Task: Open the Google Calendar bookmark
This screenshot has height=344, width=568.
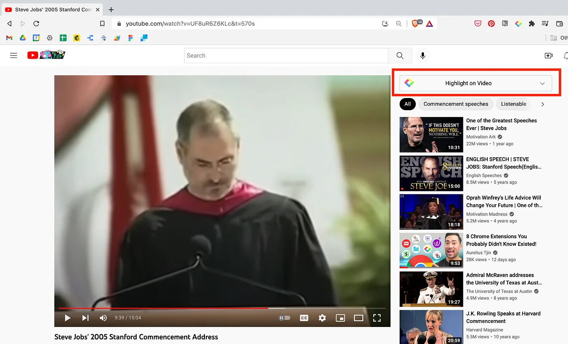Action: click(36, 38)
